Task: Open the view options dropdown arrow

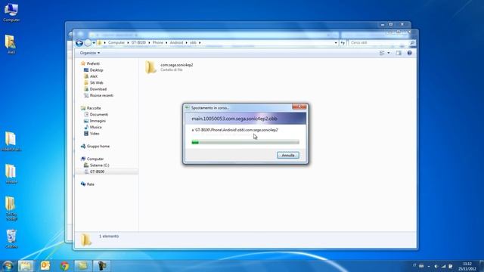Action: 388,53
